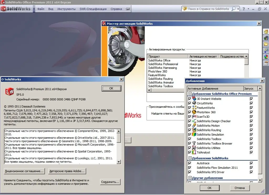Open File Explorer folder tab in task pane
The width and height of the screenshot is (269, 195).
[x=266, y=44]
